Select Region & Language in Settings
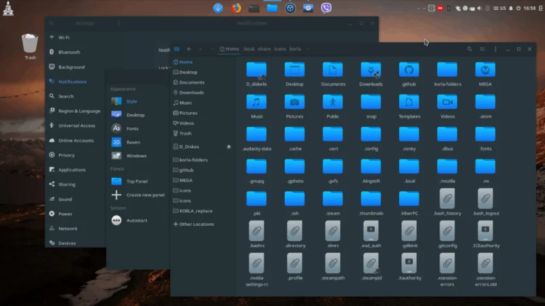The image size is (545, 306). click(x=76, y=111)
